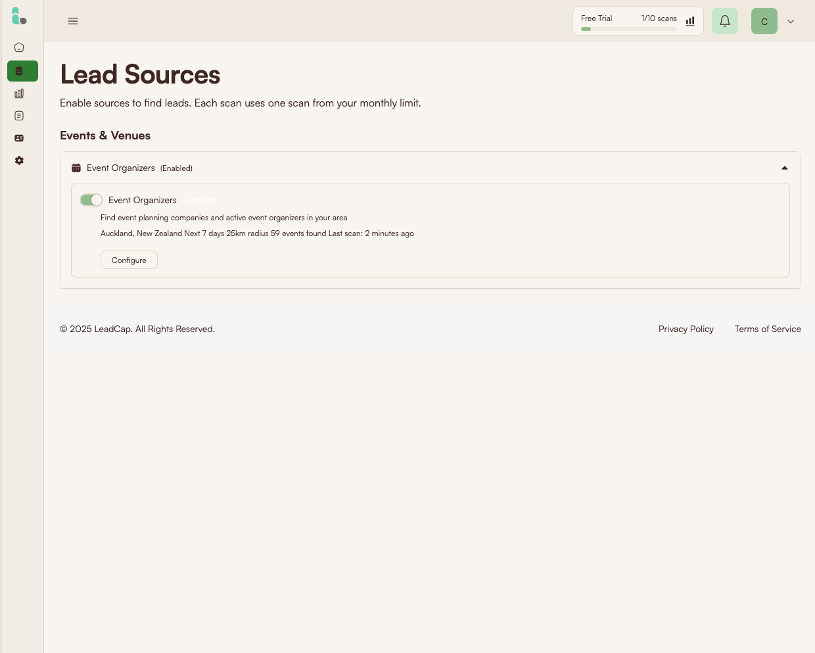815x653 pixels.
Task: Toggle the hamburger menu icon
Action: [73, 21]
